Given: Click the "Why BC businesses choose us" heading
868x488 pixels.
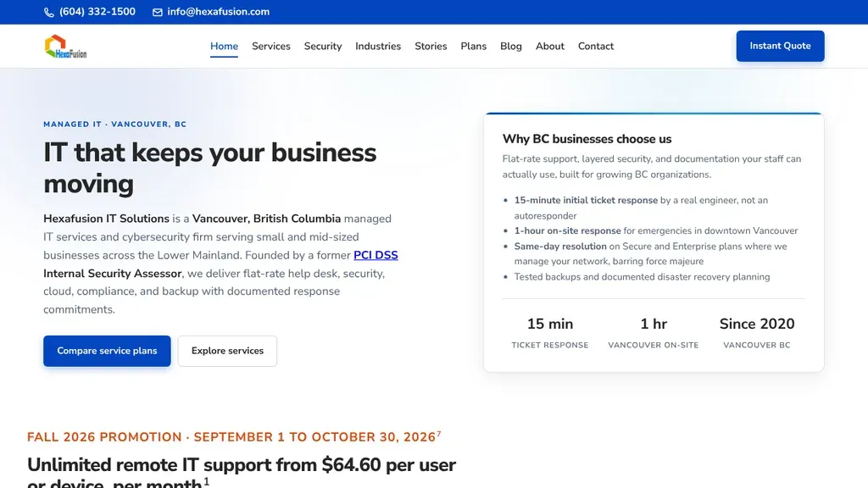Looking at the screenshot, I should coord(587,139).
